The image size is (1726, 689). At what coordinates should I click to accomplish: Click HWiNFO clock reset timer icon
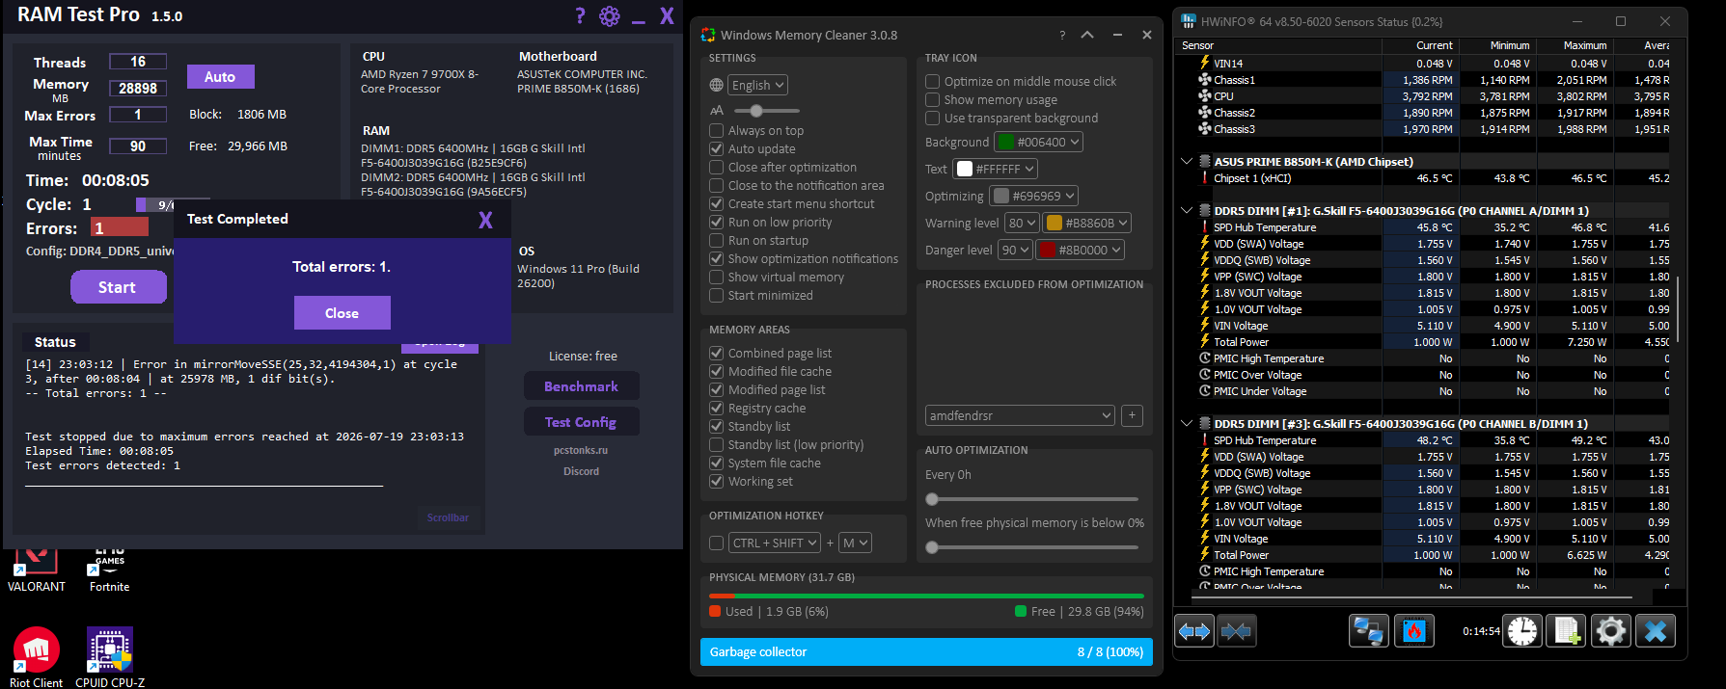[x=1522, y=631]
